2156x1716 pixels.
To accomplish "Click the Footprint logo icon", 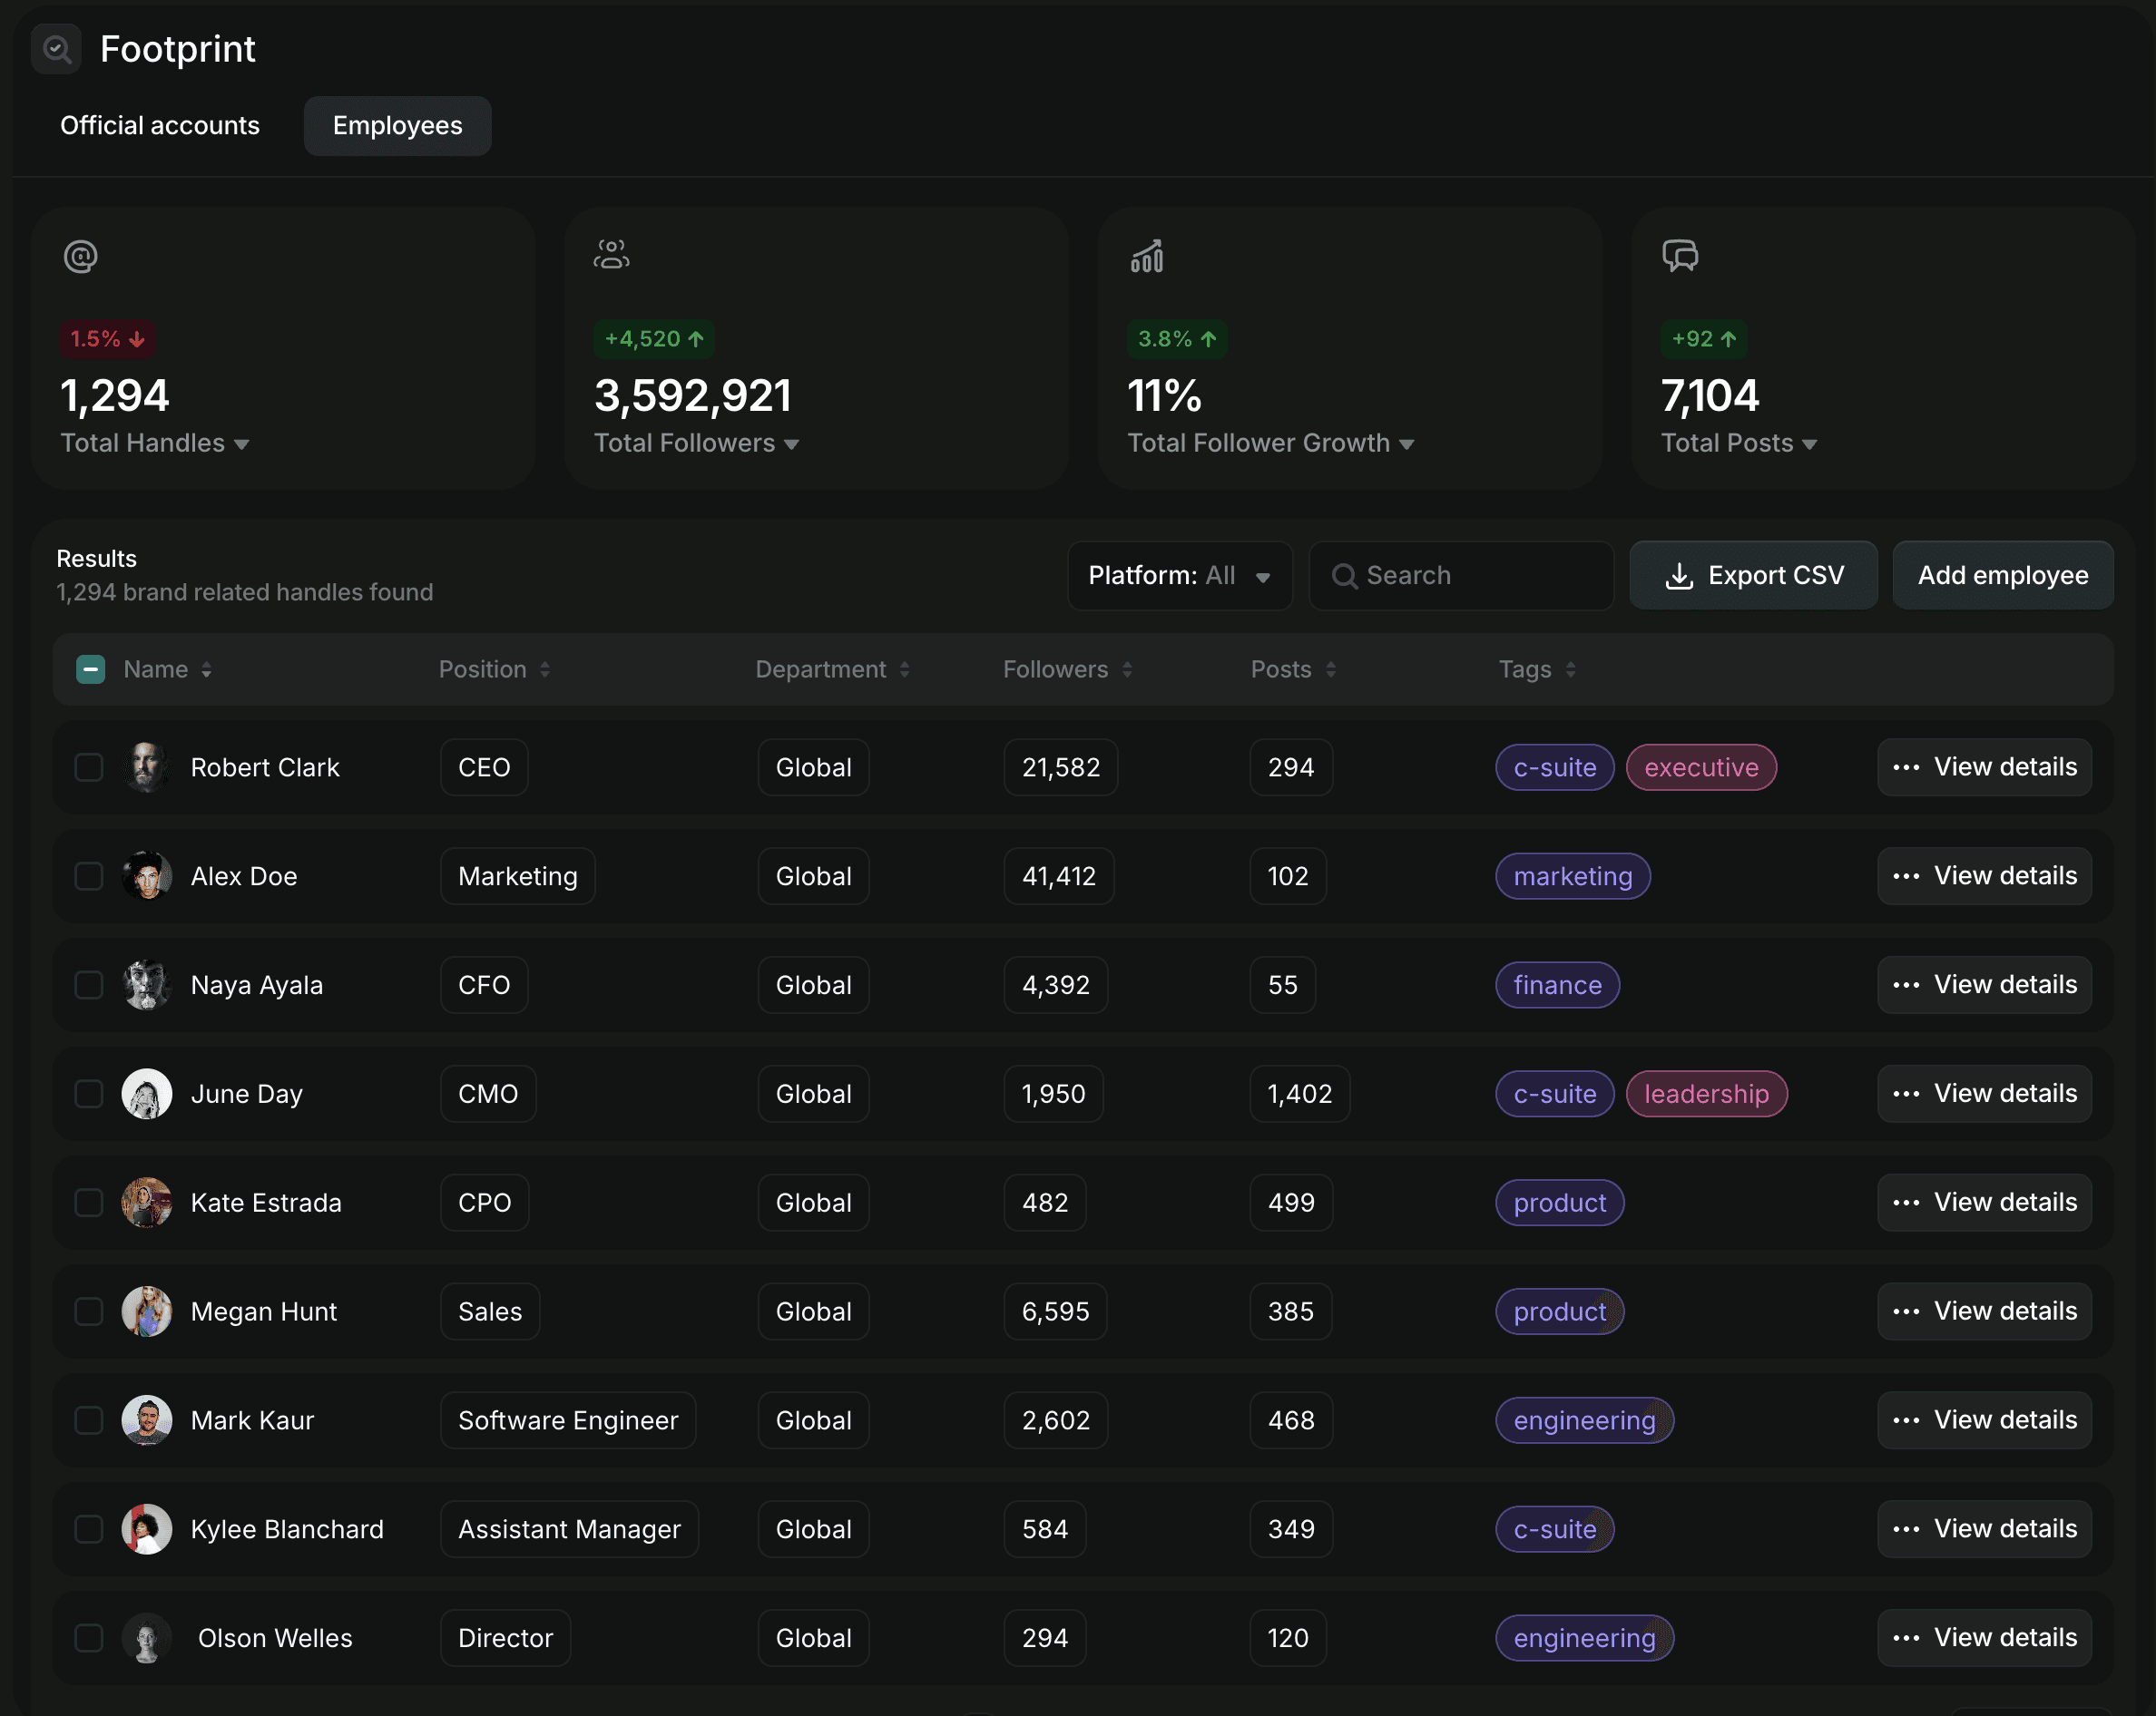I will (x=56, y=49).
